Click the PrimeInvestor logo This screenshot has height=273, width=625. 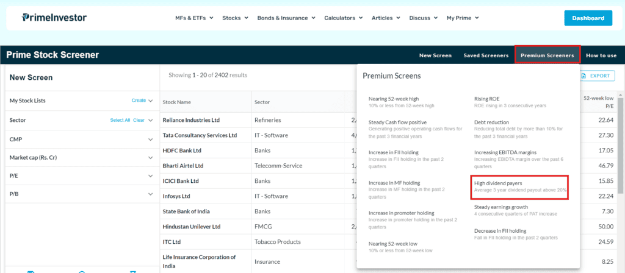(54, 18)
